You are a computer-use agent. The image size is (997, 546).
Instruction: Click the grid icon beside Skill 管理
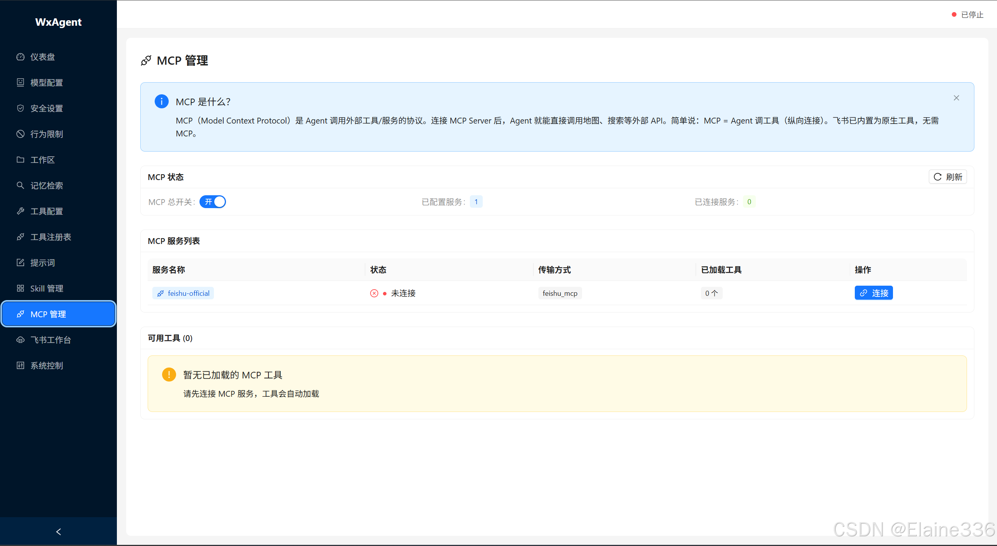coord(20,288)
